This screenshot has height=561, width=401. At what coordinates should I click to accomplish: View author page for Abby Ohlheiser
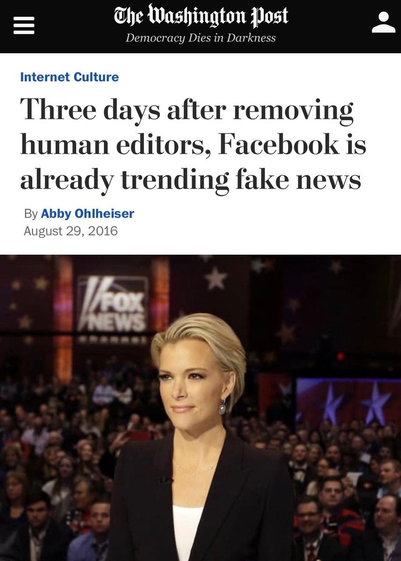click(87, 214)
